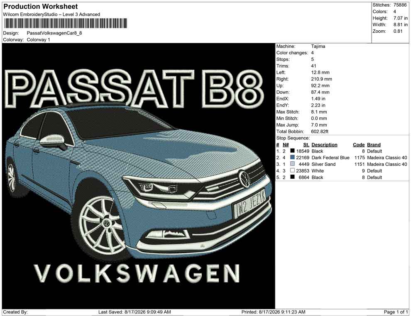This screenshot has height=316, width=411.
Task: Click code '1151' in the Silver Sand row
Action: [360, 164]
